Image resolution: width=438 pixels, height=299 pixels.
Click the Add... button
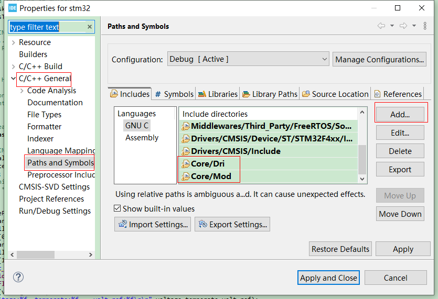coord(400,114)
